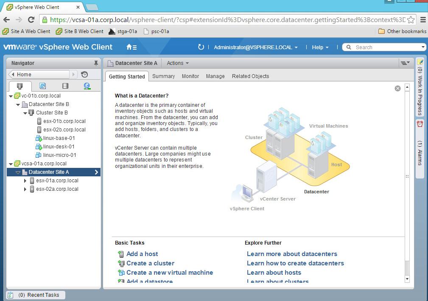This screenshot has height=301, width=428.
Task: Click the content scrollbar up arrow
Action: (407, 87)
